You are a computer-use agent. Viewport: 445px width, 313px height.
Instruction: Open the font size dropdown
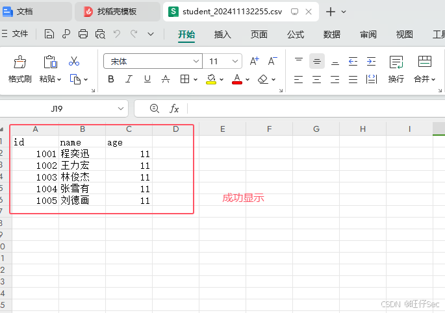pos(235,61)
